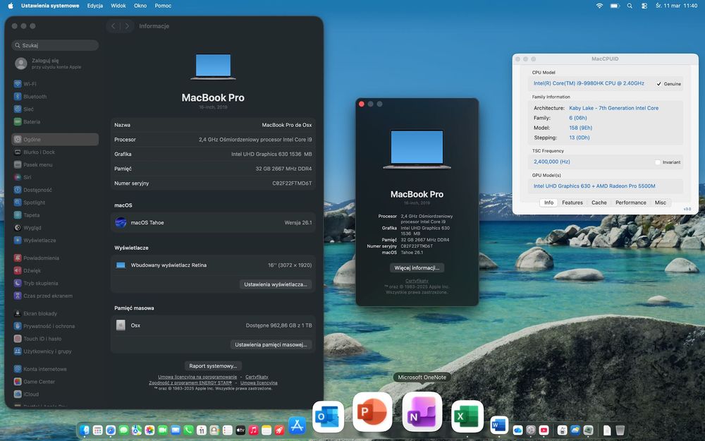Toggle the Genuine checkbox in MacCPUID
This screenshot has width=705, height=441.
(658, 84)
